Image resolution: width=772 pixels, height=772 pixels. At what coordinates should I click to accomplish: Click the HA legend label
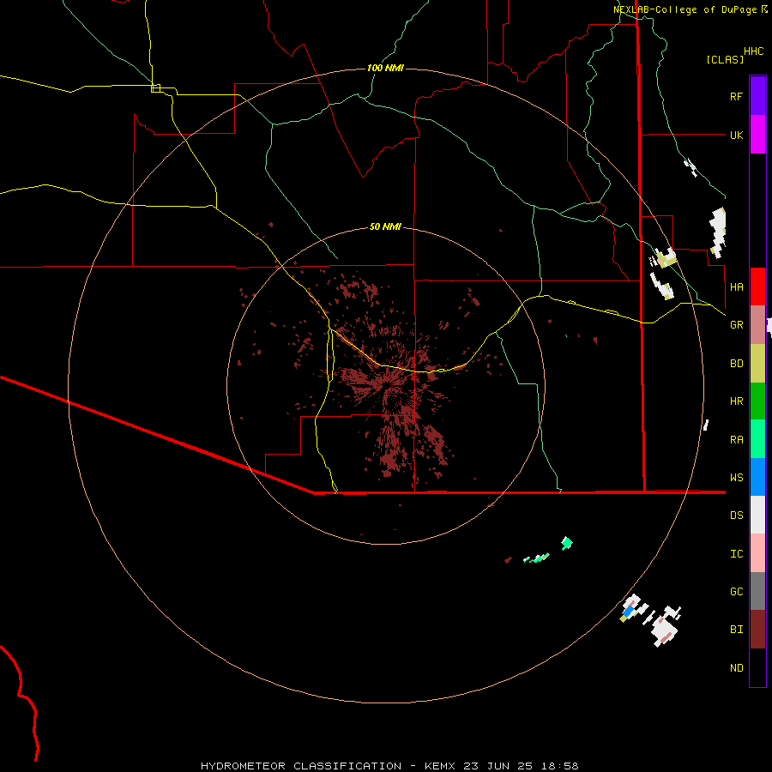pyautogui.click(x=736, y=286)
